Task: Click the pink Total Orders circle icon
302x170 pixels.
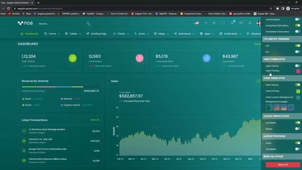Action: 140,58
